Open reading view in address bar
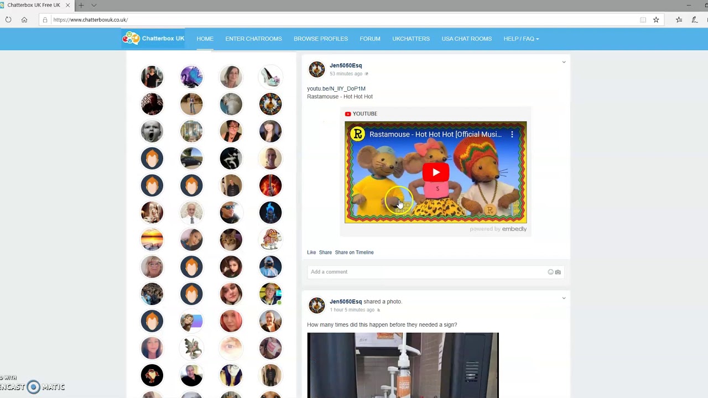This screenshot has width=708, height=398. (643, 20)
